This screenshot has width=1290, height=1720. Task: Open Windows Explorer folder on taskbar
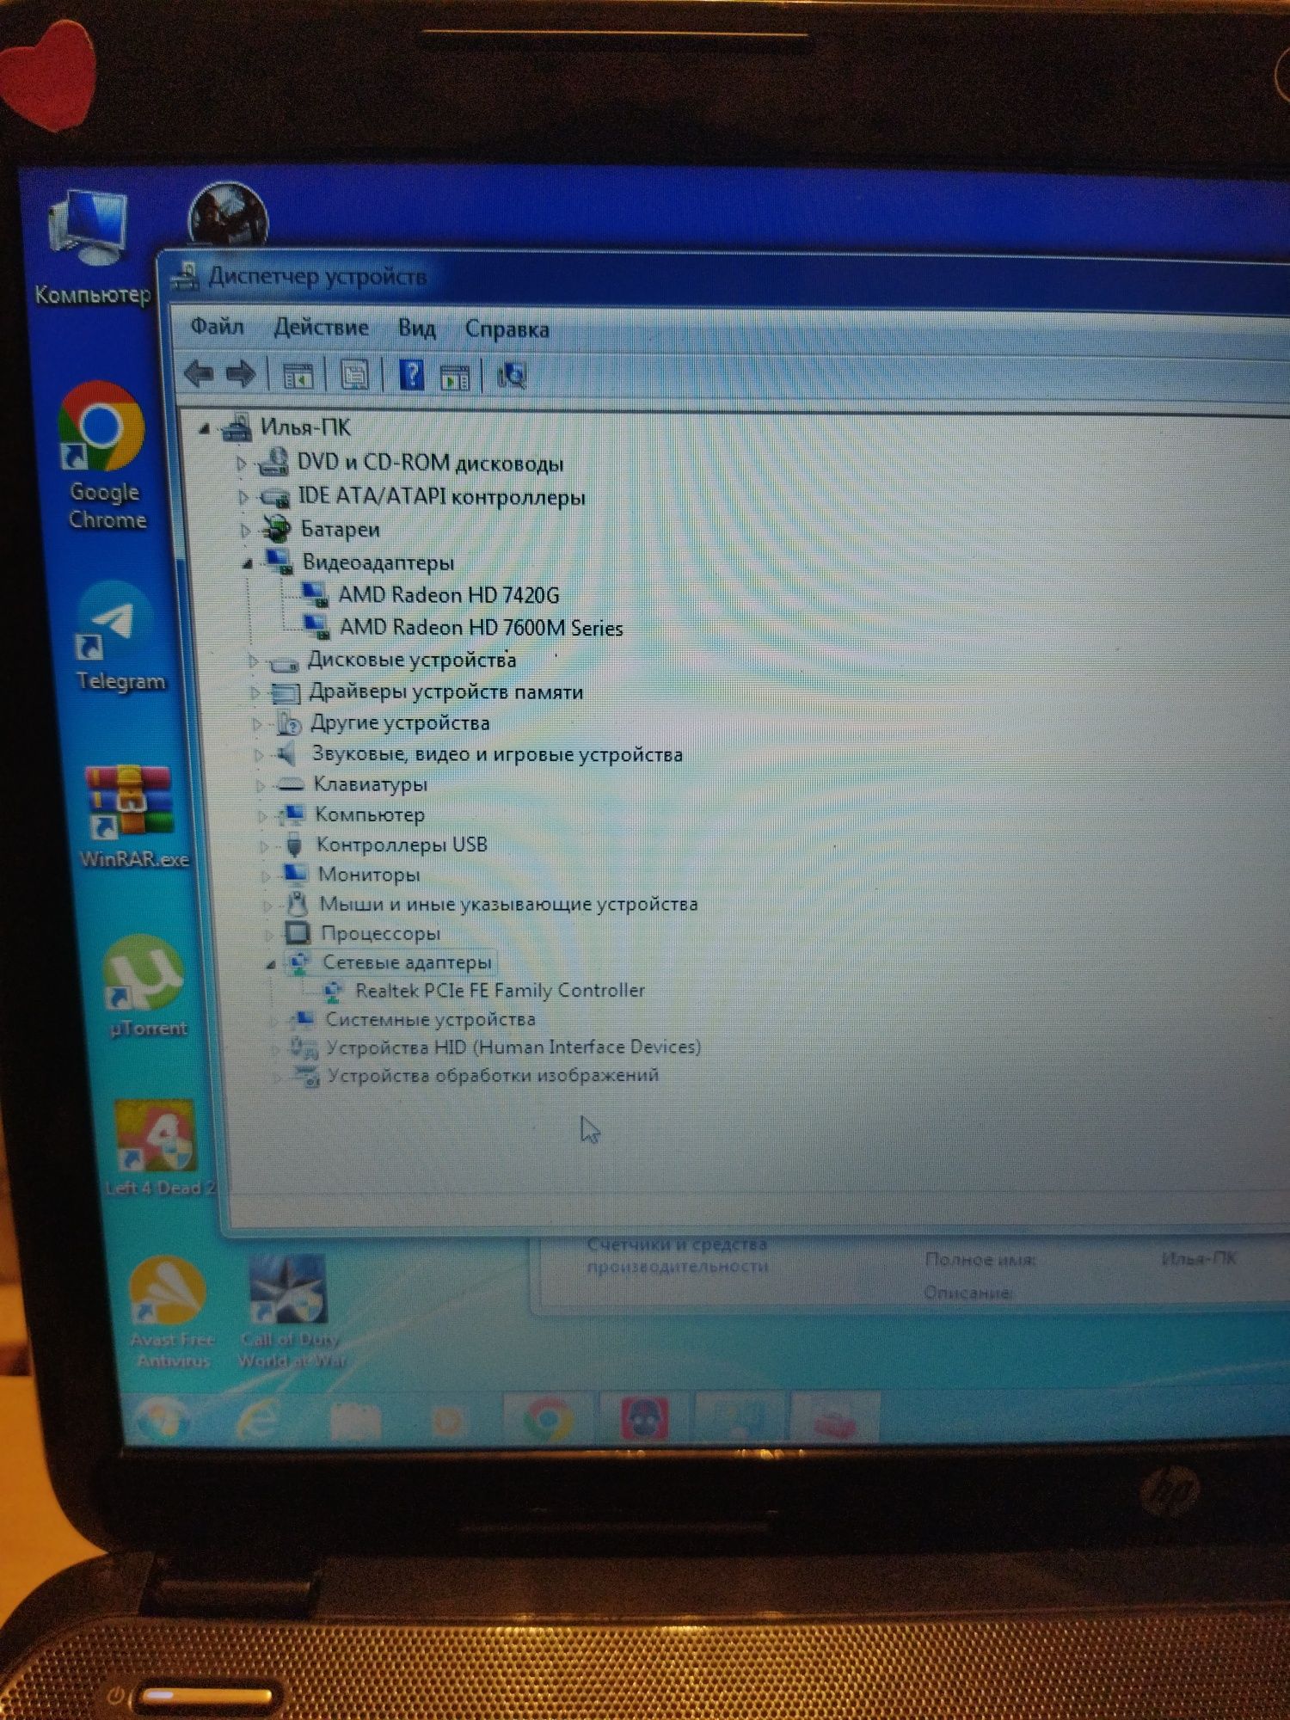[x=355, y=1421]
